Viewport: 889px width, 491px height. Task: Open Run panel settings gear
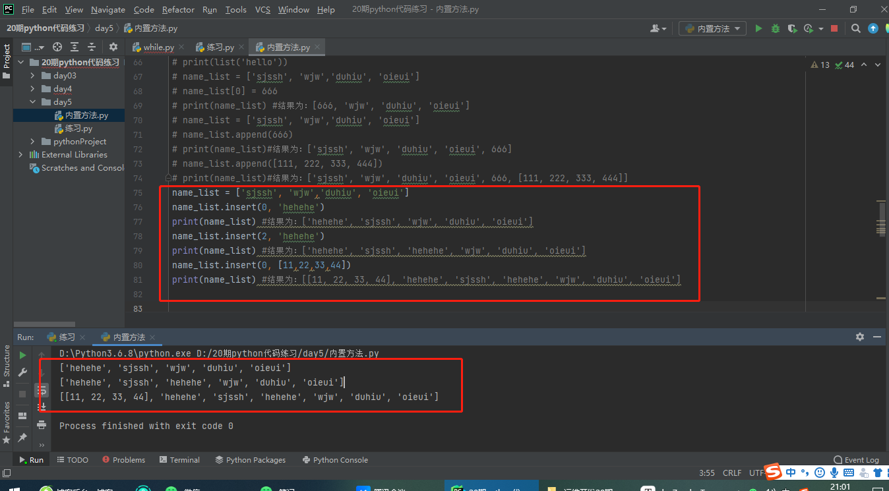[859, 337]
